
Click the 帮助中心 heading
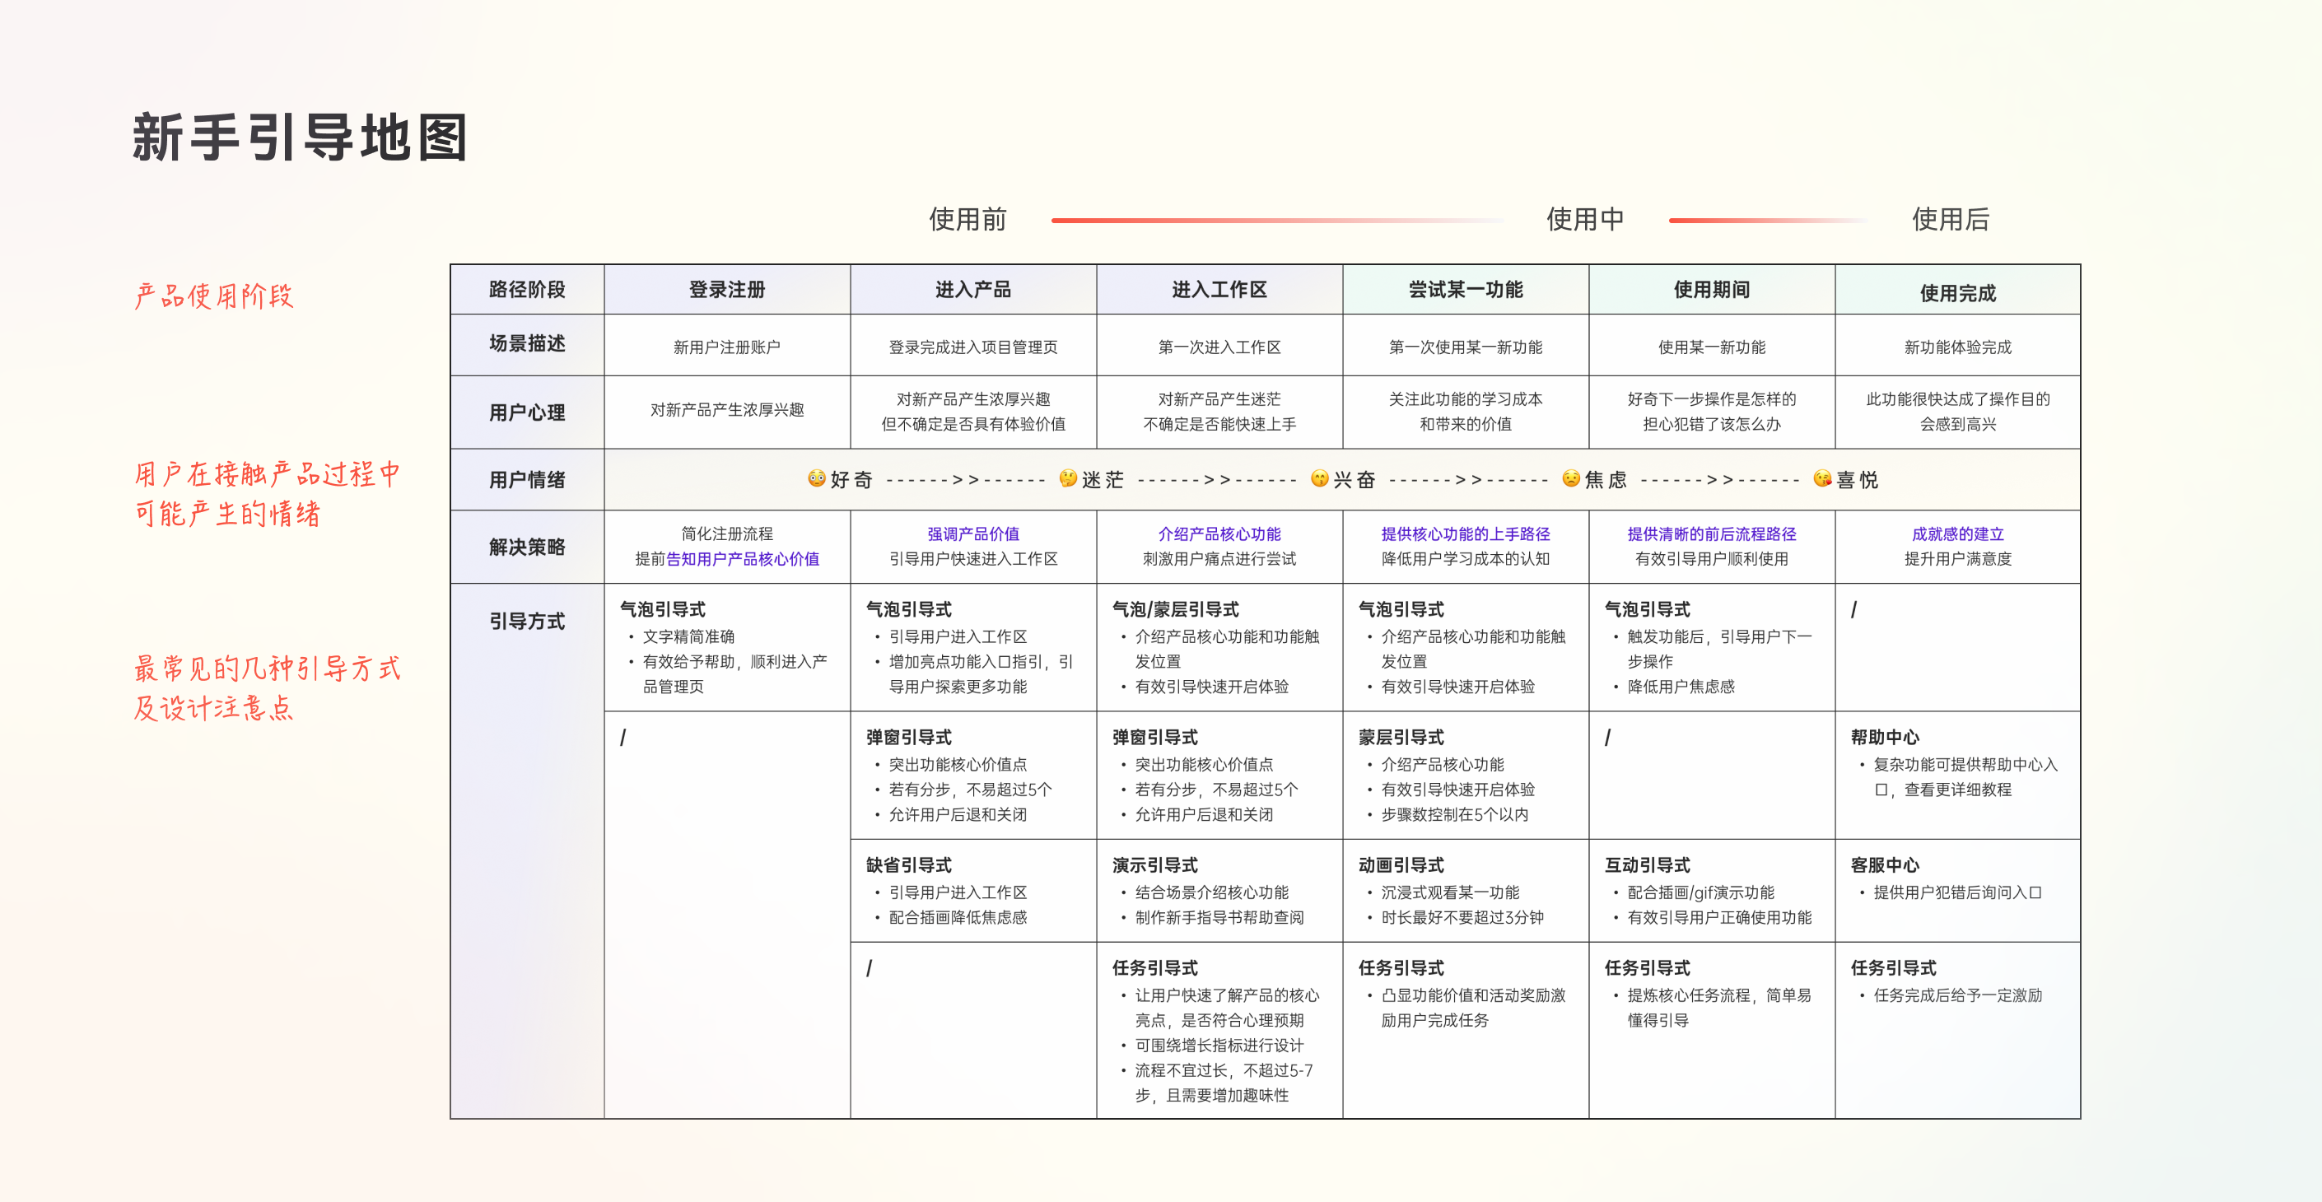1884,737
